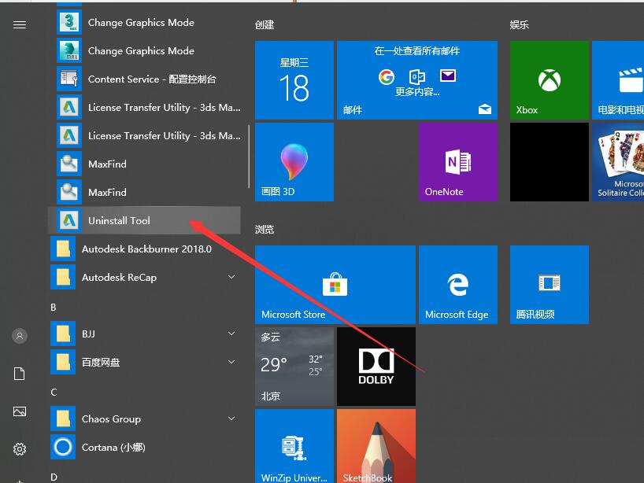Click the Uninstall Tool Autodesk icon

(69, 220)
